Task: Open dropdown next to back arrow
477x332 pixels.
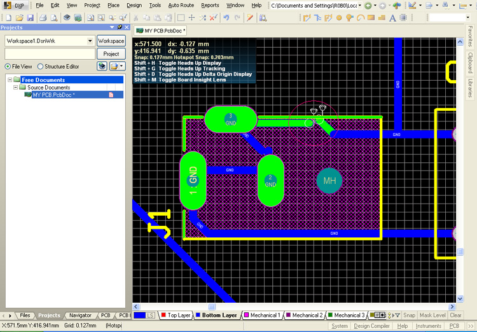Action: tap(375, 5)
